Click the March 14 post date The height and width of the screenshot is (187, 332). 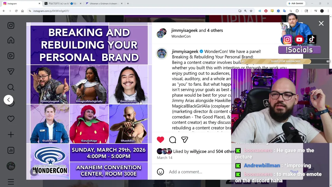164,158
